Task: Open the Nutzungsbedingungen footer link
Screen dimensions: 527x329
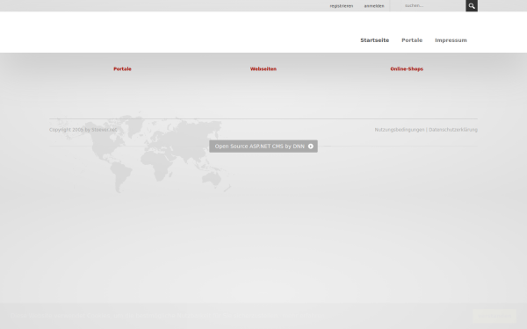Action: click(x=400, y=130)
